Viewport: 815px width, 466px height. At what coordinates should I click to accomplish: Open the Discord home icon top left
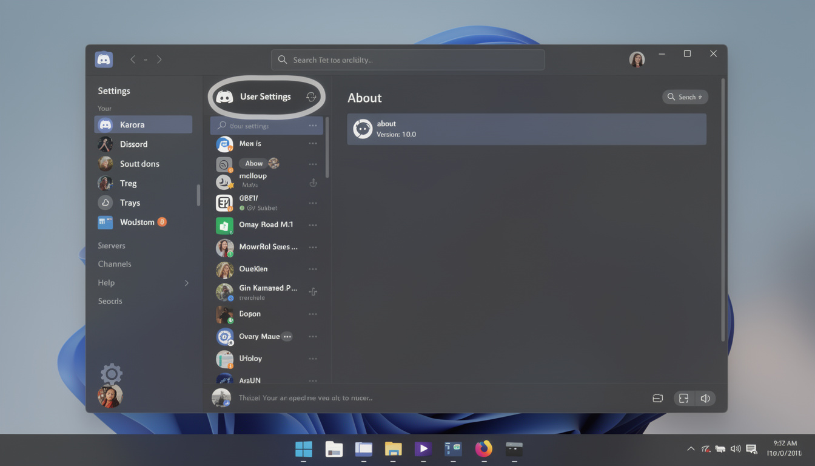coord(103,59)
